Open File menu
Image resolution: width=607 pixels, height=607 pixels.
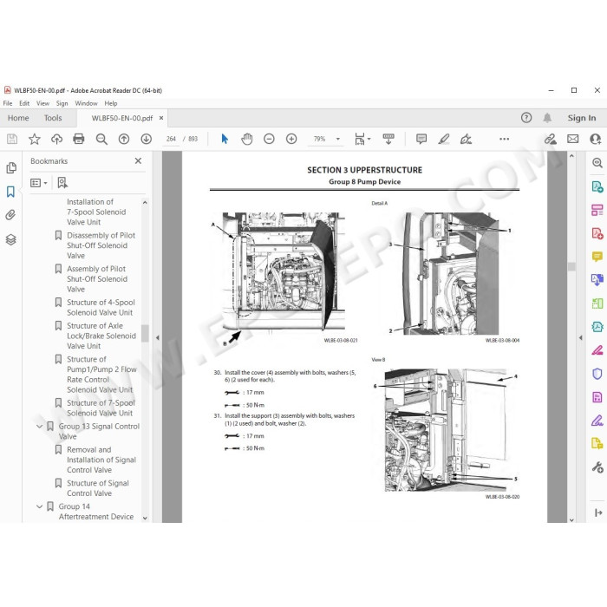point(8,103)
